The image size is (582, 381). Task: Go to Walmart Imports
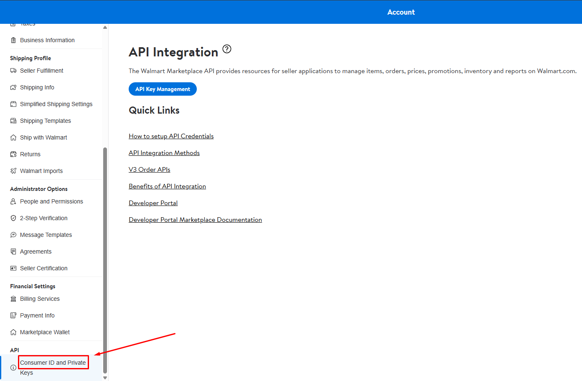[x=41, y=171]
